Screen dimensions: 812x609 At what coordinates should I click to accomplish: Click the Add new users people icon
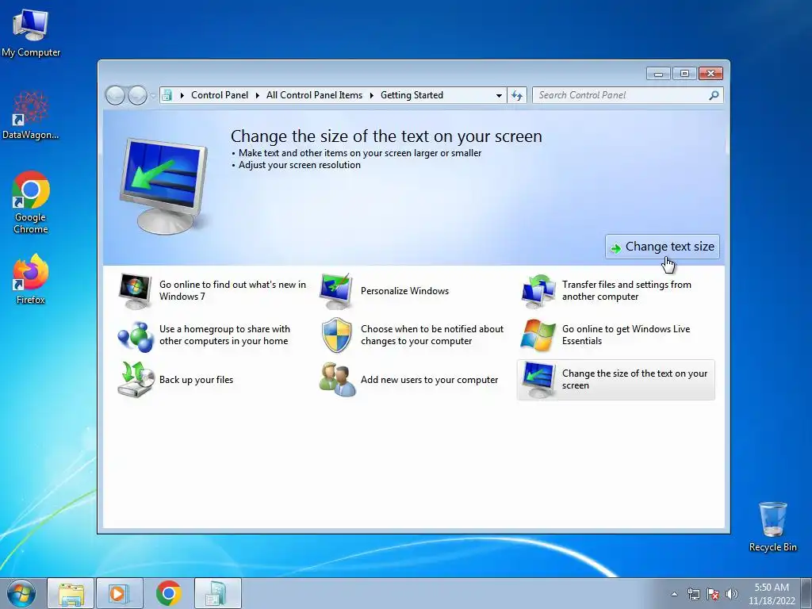tap(337, 380)
